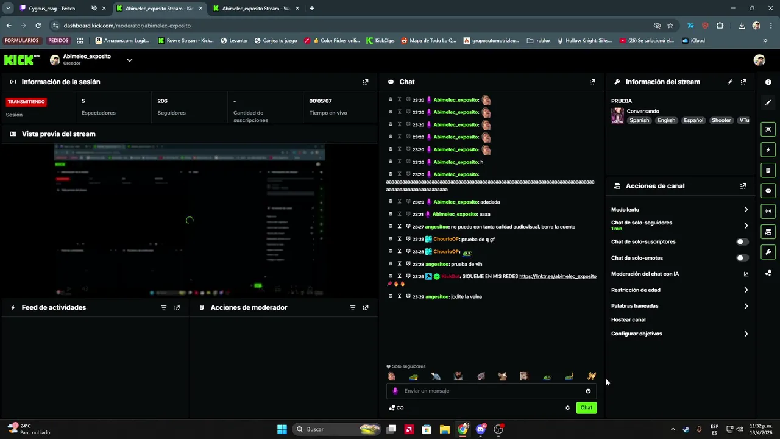The image size is (780, 439).
Task: Pop out the Información de la sesión panel
Action: (366, 82)
